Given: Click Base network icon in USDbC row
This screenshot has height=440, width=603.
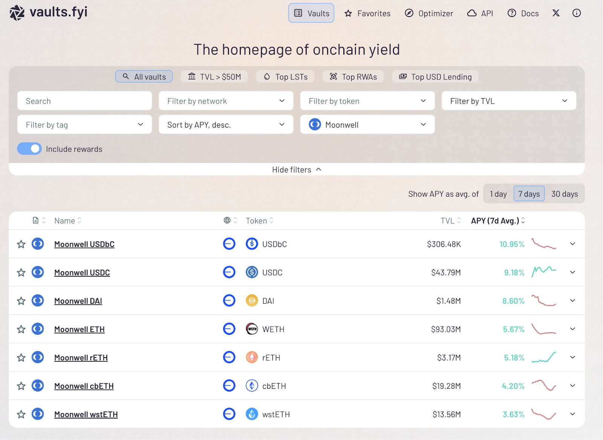Looking at the screenshot, I should coord(229,244).
